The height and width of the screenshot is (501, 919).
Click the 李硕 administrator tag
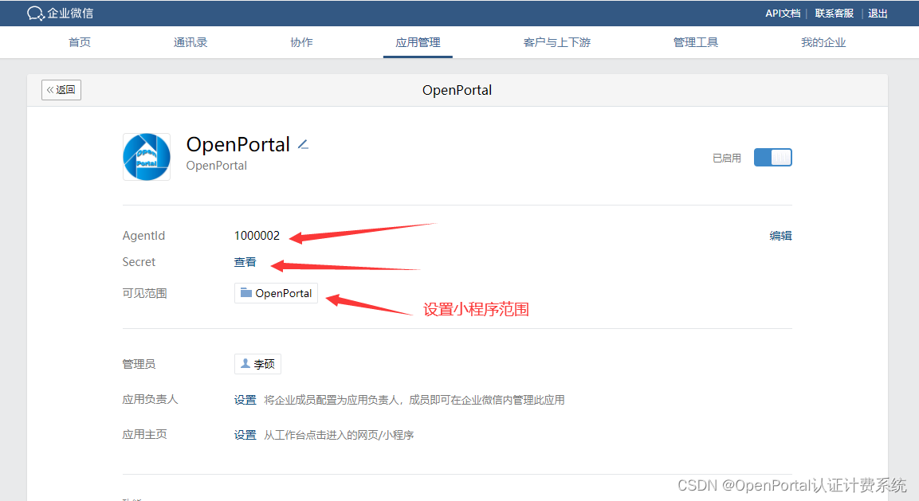(258, 364)
